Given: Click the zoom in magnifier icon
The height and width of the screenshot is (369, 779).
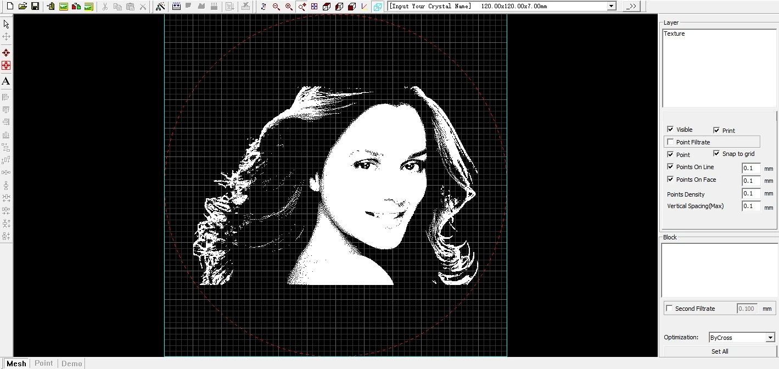Looking at the screenshot, I should coord(289,7).
